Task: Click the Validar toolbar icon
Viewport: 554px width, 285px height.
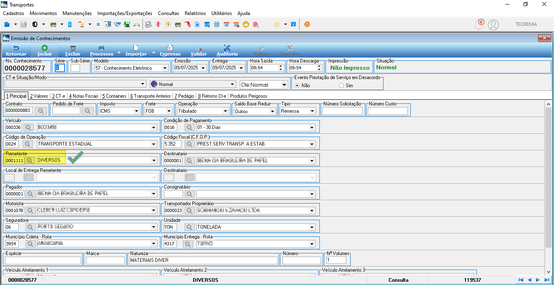Action: tap(198, 48)
